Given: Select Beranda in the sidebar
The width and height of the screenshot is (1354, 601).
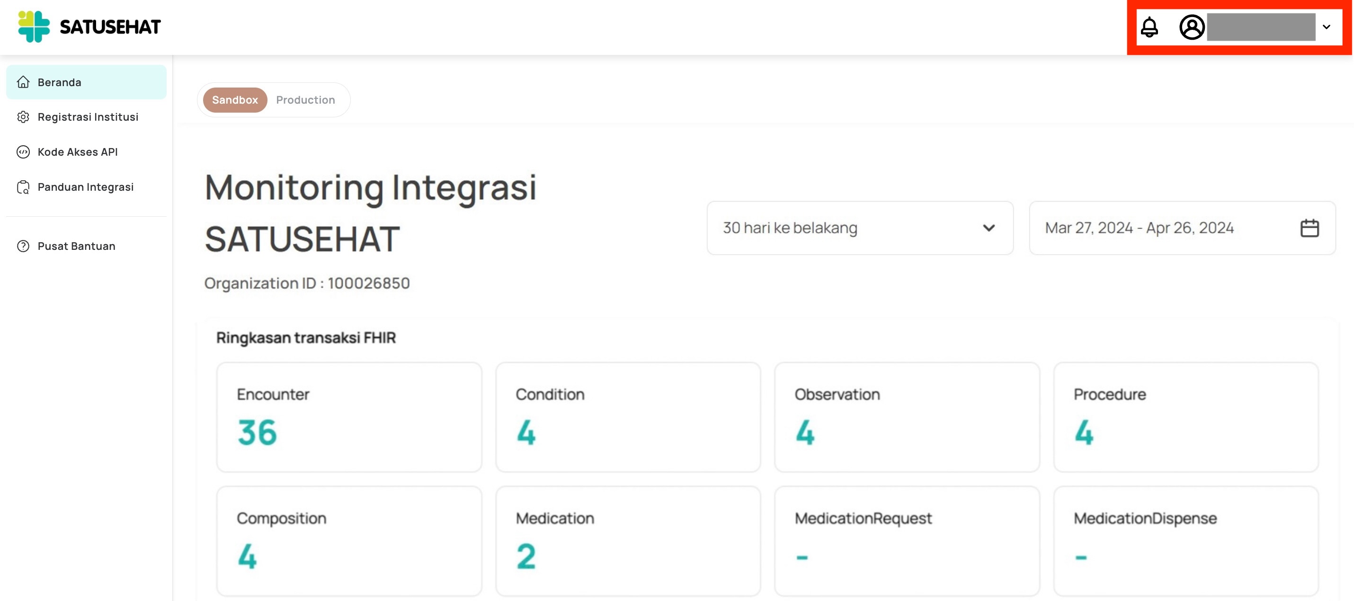Looking at the screenshot, I should coord(59,82).
